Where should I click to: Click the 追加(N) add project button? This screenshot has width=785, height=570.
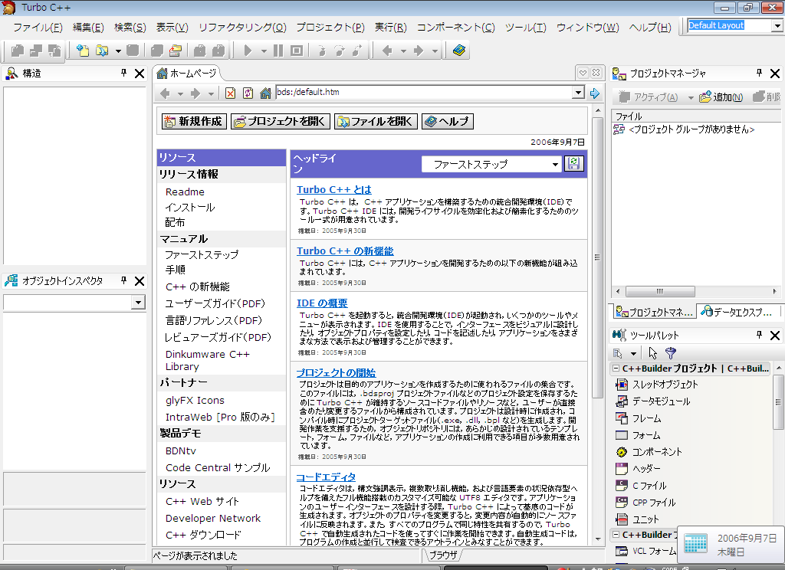click(x=721, y=97)
